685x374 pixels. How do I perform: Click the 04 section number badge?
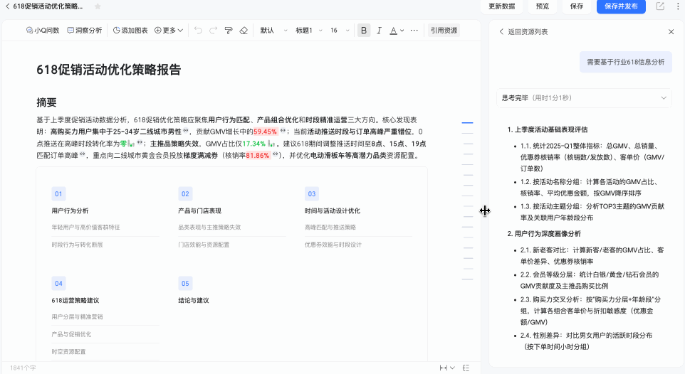pyautogui.click(x=58, y=283)
